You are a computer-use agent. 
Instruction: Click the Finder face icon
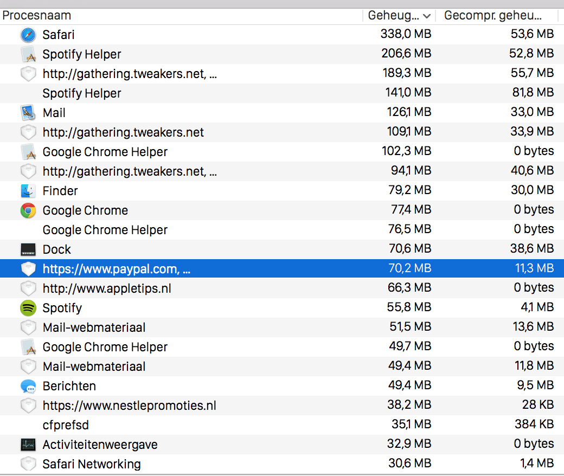(28, 191)
